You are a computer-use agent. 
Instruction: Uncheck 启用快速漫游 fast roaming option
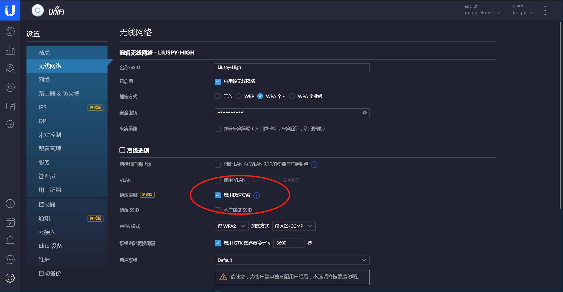[x=218, y=195]
